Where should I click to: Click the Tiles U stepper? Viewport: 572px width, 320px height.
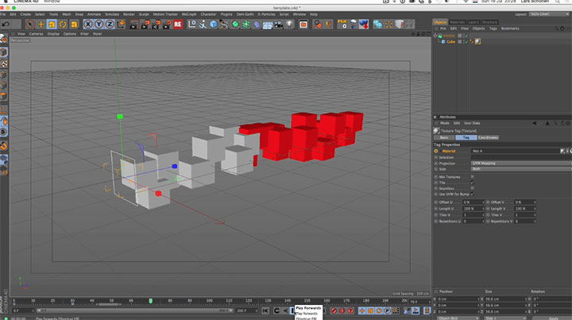point(483,215)
